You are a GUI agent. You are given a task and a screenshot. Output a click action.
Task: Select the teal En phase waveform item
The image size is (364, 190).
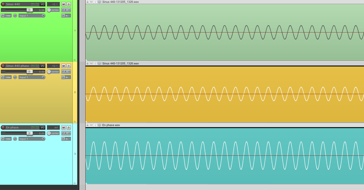(225, 155)
